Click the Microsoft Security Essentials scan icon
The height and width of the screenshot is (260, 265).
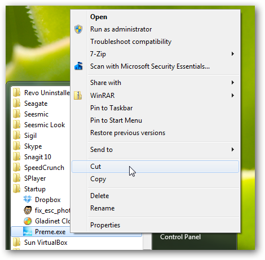78,66
